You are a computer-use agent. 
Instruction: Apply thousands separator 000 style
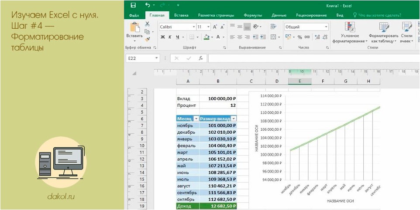307,37
